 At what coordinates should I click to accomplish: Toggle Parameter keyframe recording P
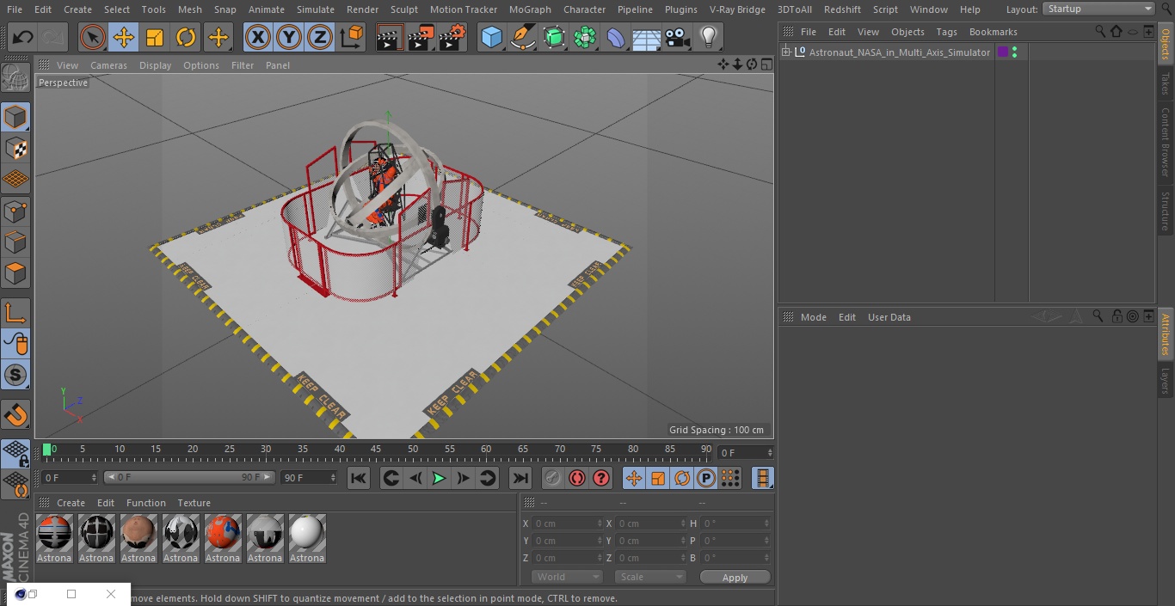[x=705, y=478]
